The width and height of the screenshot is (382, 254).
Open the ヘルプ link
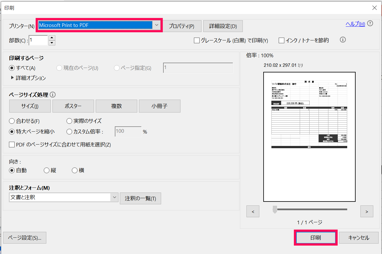pyautogui.click(x=355, y=24)
